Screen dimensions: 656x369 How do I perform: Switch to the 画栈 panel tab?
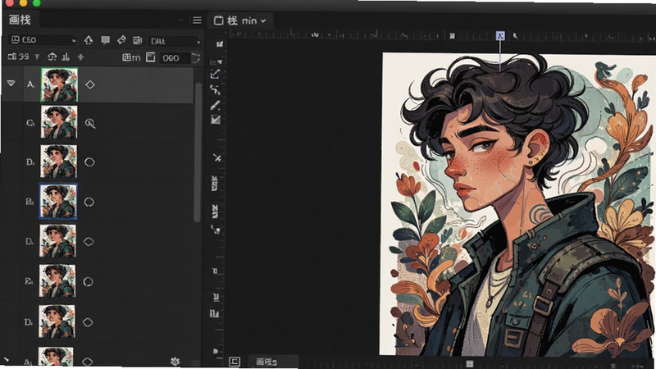click(x=20, y=20)
